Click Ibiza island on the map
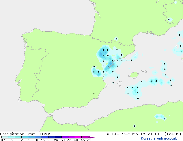The image size is (183, 141). (x=119, y=83)
